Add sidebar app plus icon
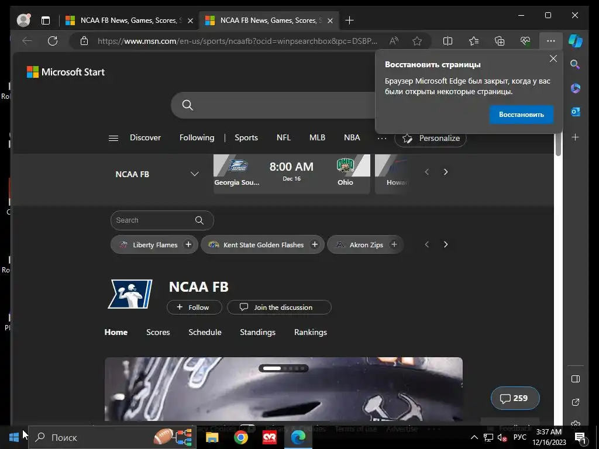The width and height of the screenshot is (599, 449). [x=576, y=137]
